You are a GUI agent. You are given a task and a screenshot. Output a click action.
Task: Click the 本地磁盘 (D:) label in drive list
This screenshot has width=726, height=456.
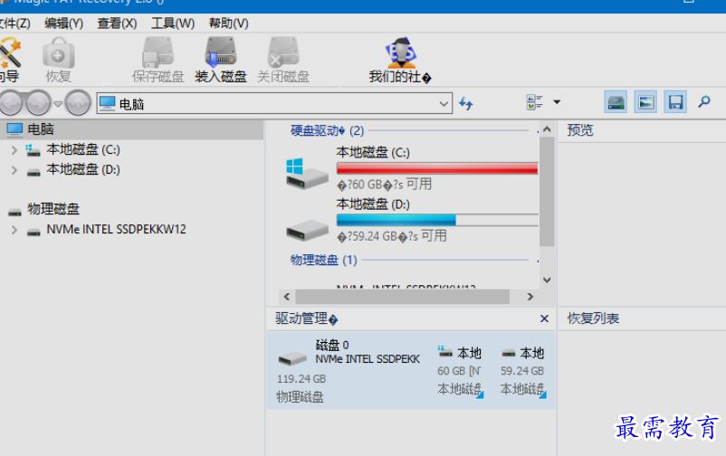[373, 204]
